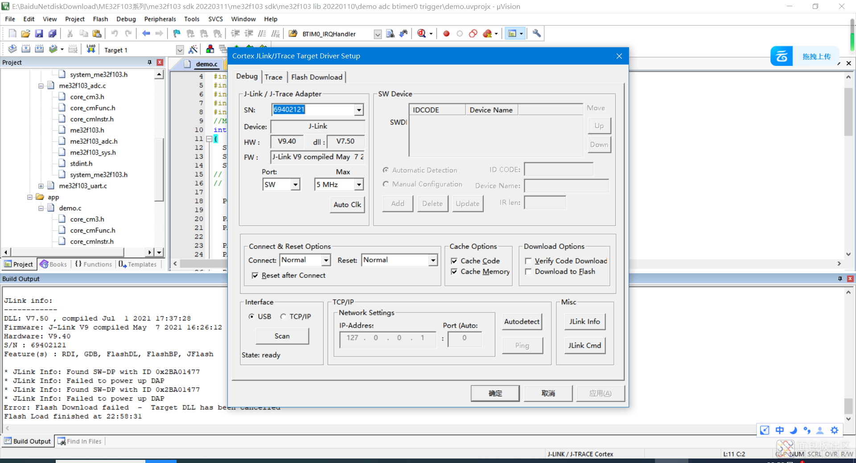
Task: Open the Flash menu
Action: [x=100, y=19]
